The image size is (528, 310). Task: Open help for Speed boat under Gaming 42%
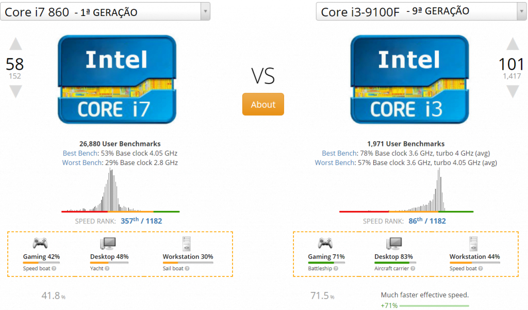pos(54,269)
